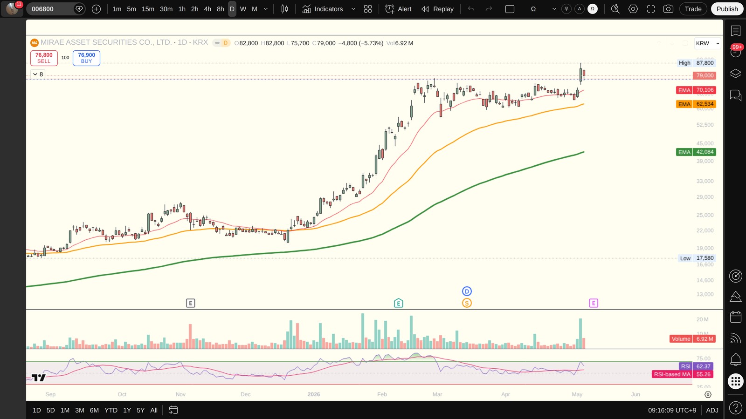Expand the layout management dropdown arrow
This screenshot has height=419, width=746.
pyautogui.click(x=554, y=9)
